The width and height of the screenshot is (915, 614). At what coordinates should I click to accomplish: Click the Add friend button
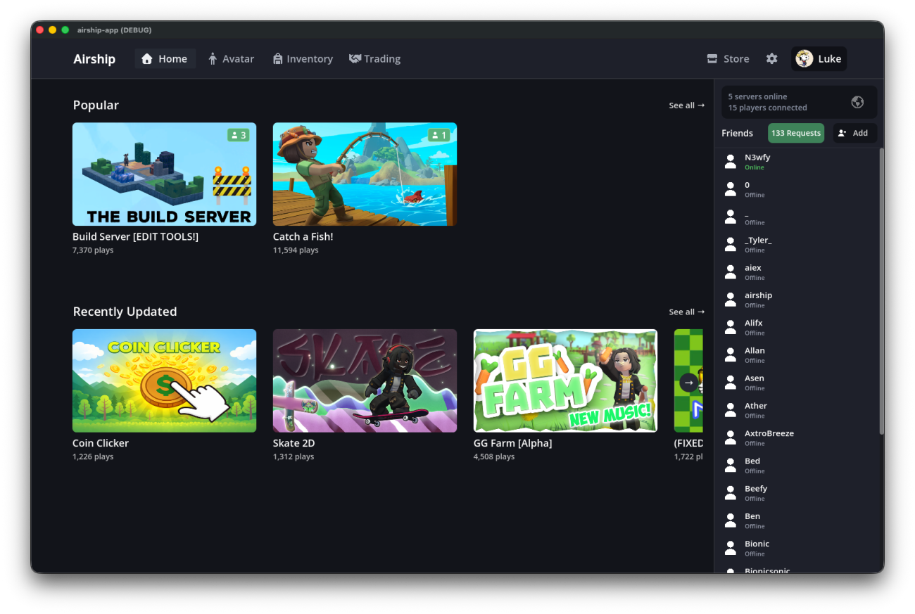pos(855,133)
